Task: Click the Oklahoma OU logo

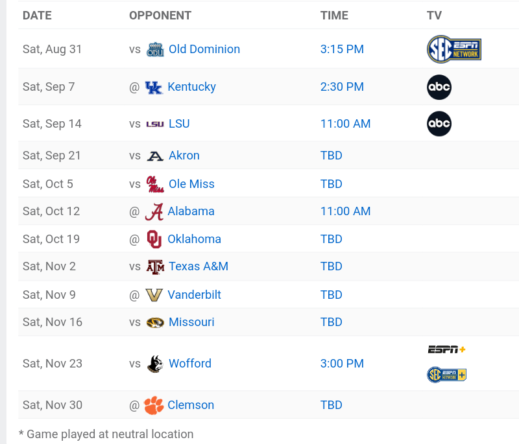Action: point(154,239)
